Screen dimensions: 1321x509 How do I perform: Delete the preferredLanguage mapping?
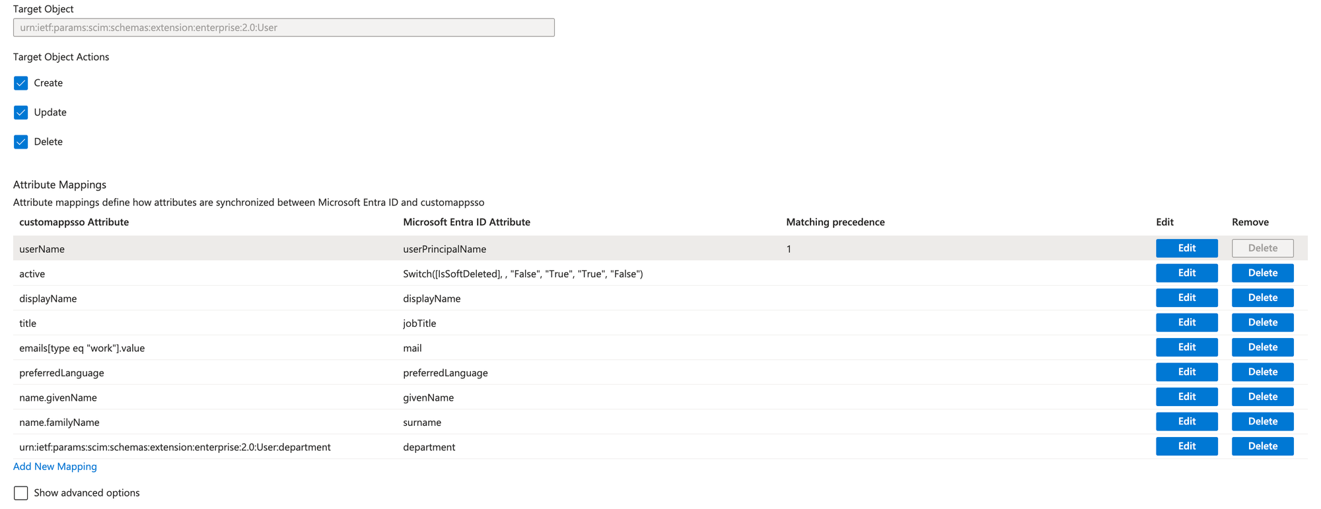(1262, 372)
